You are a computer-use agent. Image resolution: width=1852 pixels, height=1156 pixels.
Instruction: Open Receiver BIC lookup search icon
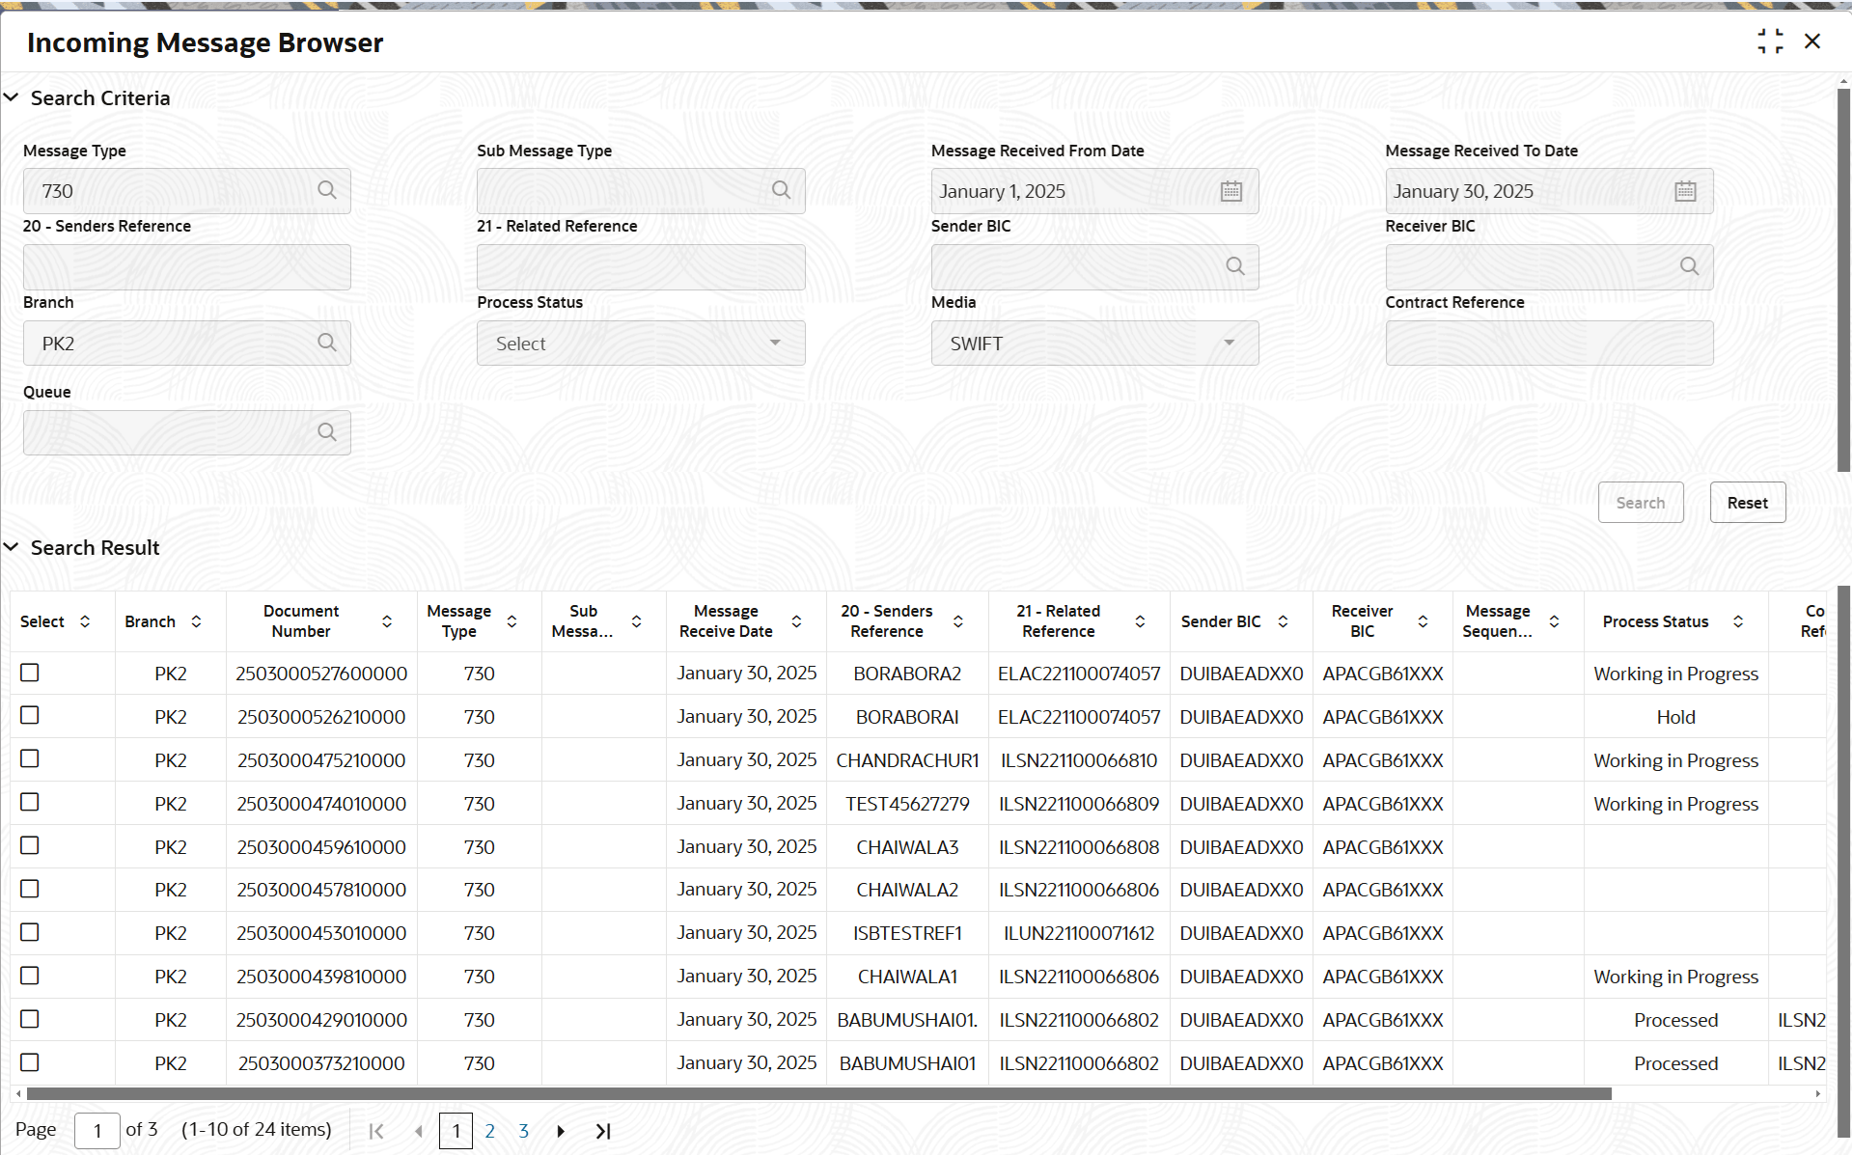1689,266
